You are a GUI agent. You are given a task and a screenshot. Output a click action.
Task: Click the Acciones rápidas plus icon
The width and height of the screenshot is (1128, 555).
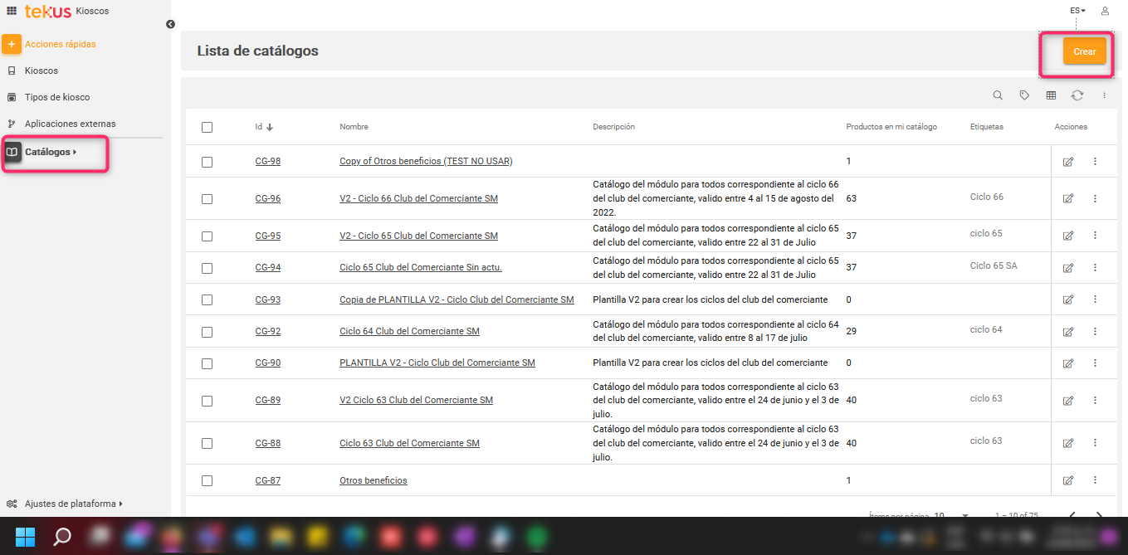tap(12, 43)
